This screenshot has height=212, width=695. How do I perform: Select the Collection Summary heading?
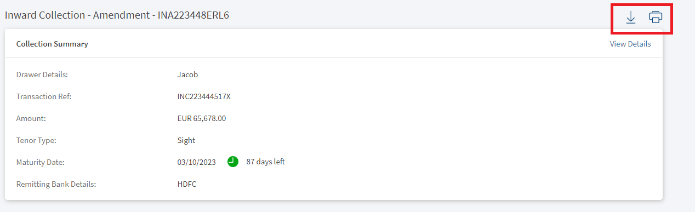[x=52, y=44]
